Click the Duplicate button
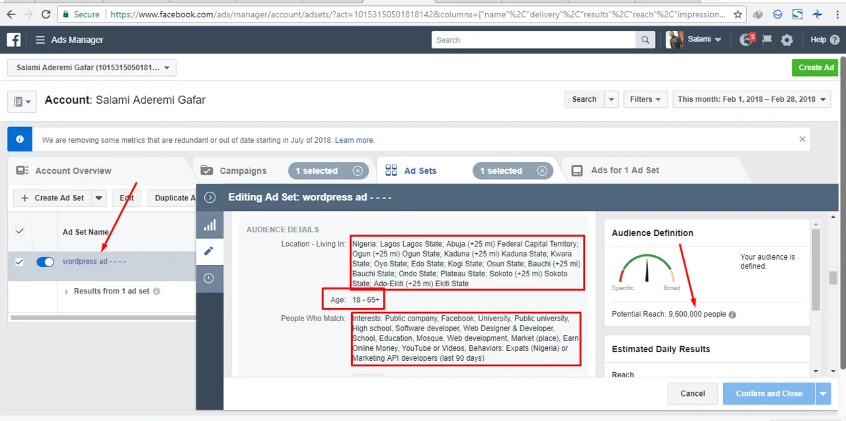846x421 pixels. [172, 198]
